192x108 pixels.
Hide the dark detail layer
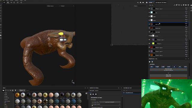click(x=149, y=32)
